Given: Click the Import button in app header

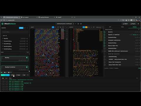Looking at the screenshot, I should pos(125,24).
